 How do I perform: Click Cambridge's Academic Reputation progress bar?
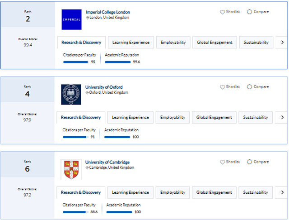coord(119,212)
